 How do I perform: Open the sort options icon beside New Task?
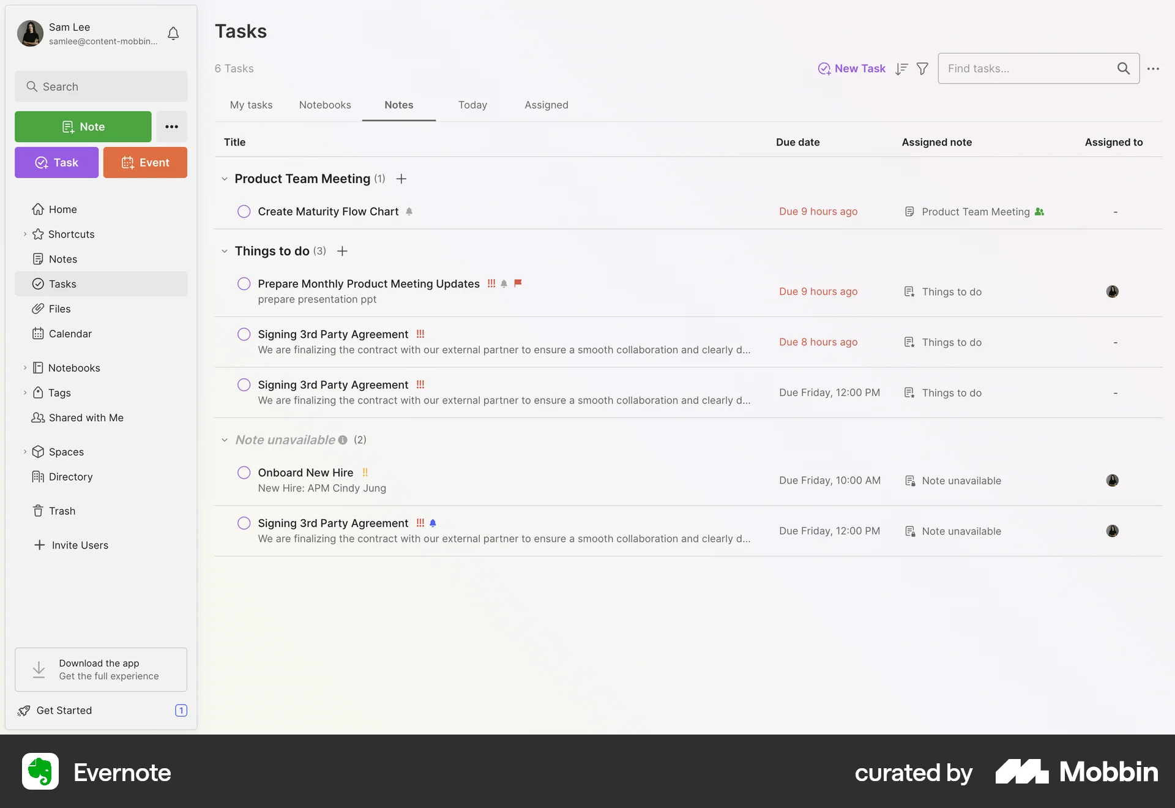[901, 68]
